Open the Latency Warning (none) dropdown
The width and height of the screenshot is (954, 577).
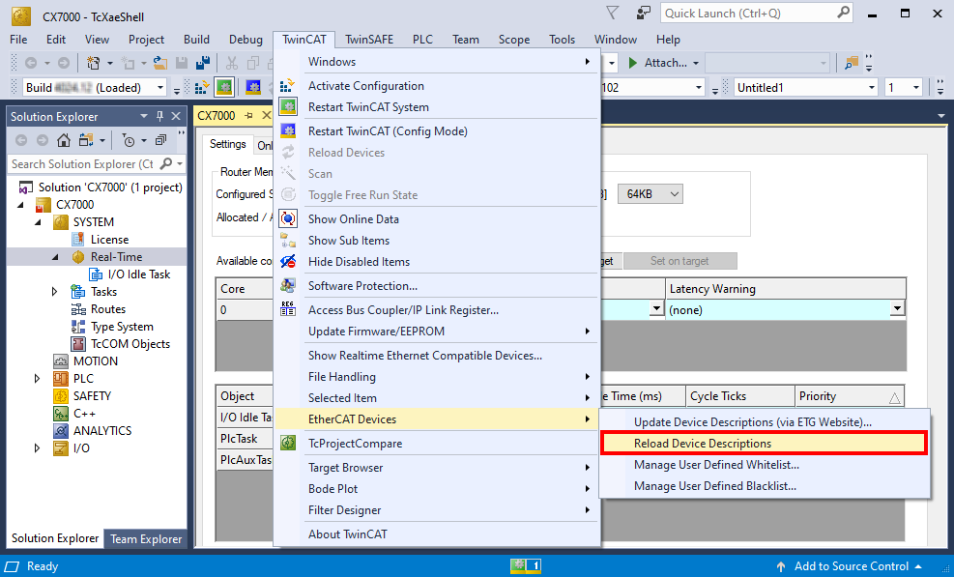coord(897,309)
